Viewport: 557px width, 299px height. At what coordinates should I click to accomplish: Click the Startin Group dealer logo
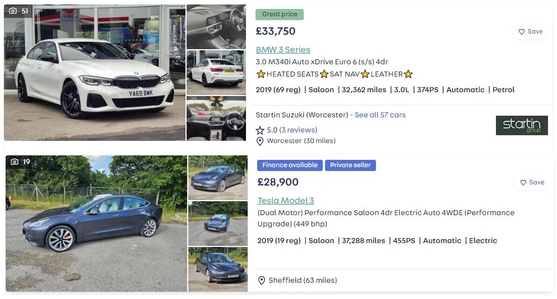click(x=522, y=125)
